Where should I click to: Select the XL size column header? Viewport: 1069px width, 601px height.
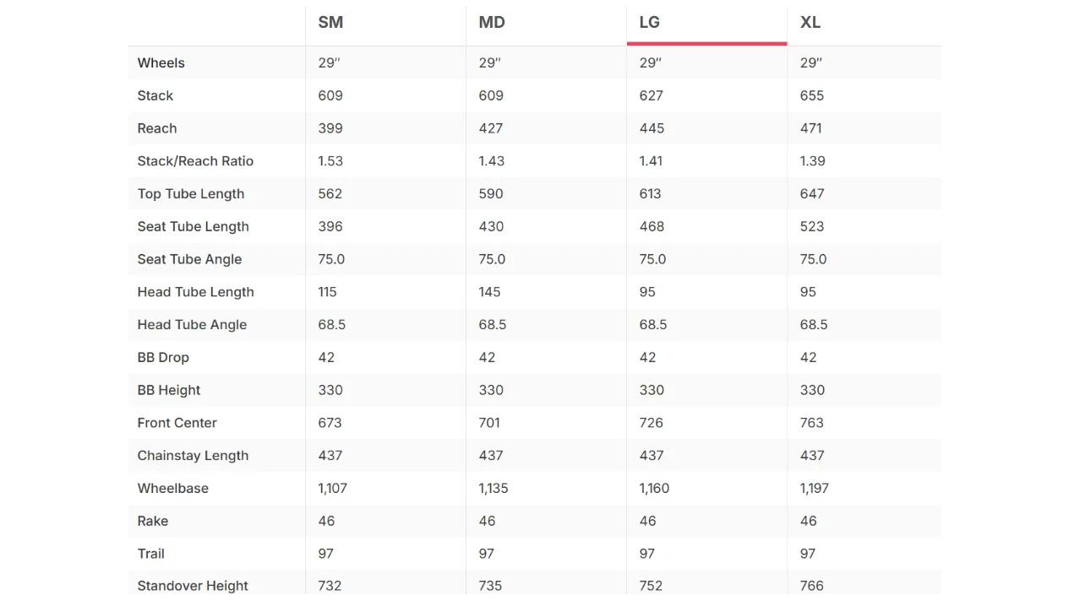click(810, 23)
